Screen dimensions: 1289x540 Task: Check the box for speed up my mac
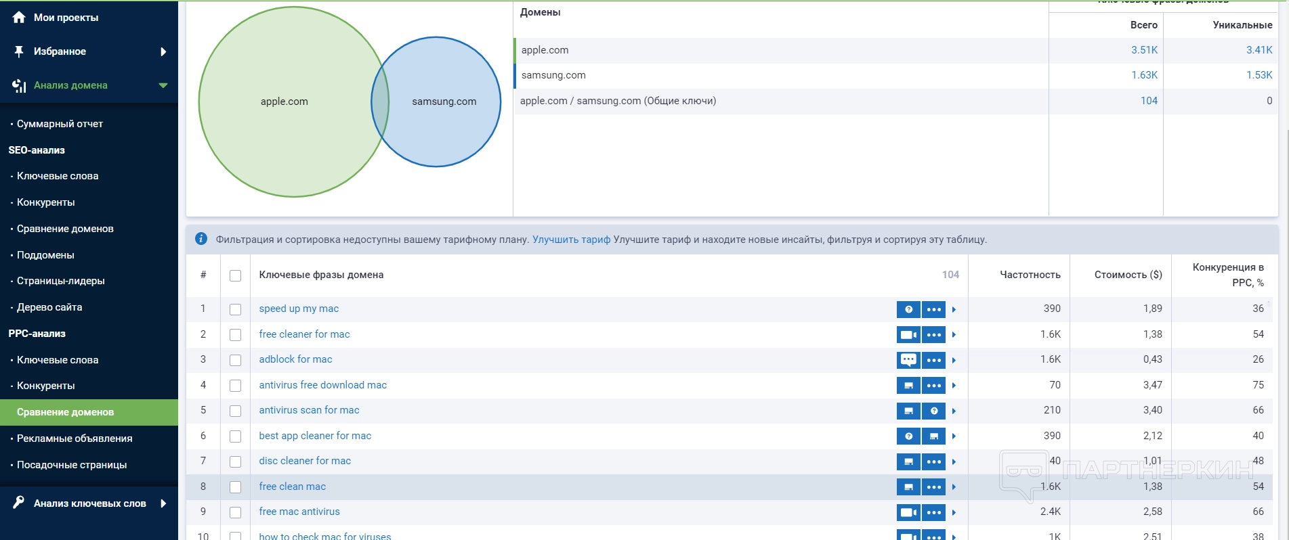click(235, 309)
